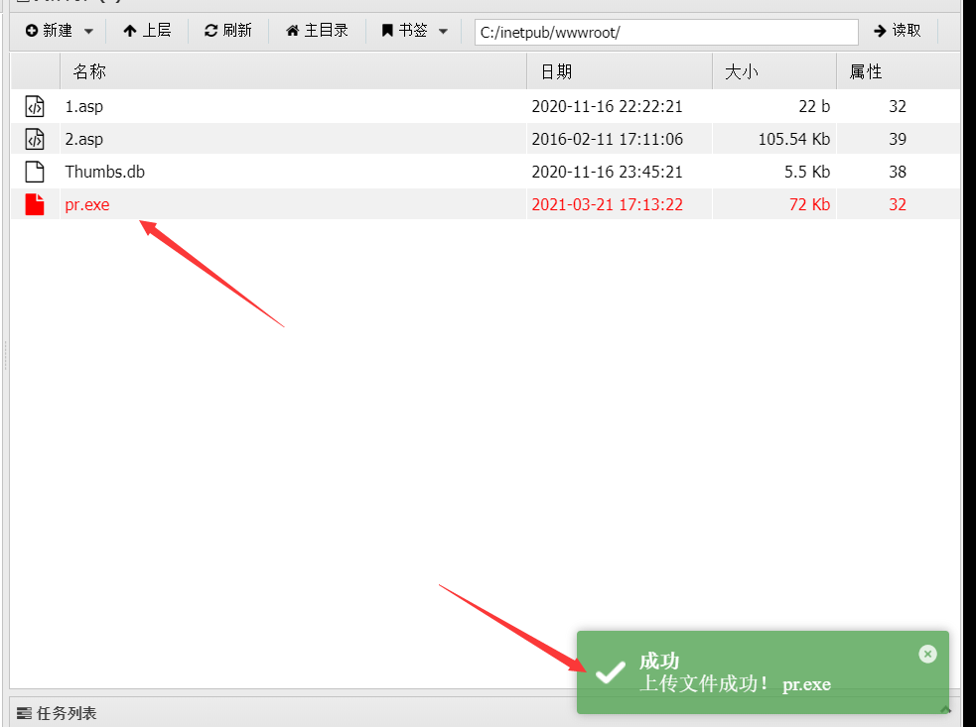
Task: Open the 书签 bookmarks button
Action: point(404,31)
